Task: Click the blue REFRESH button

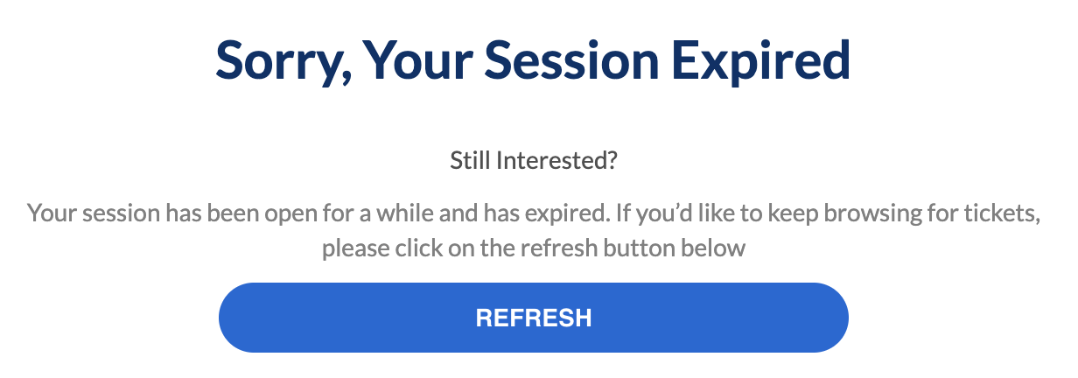Action: point(533,318)
